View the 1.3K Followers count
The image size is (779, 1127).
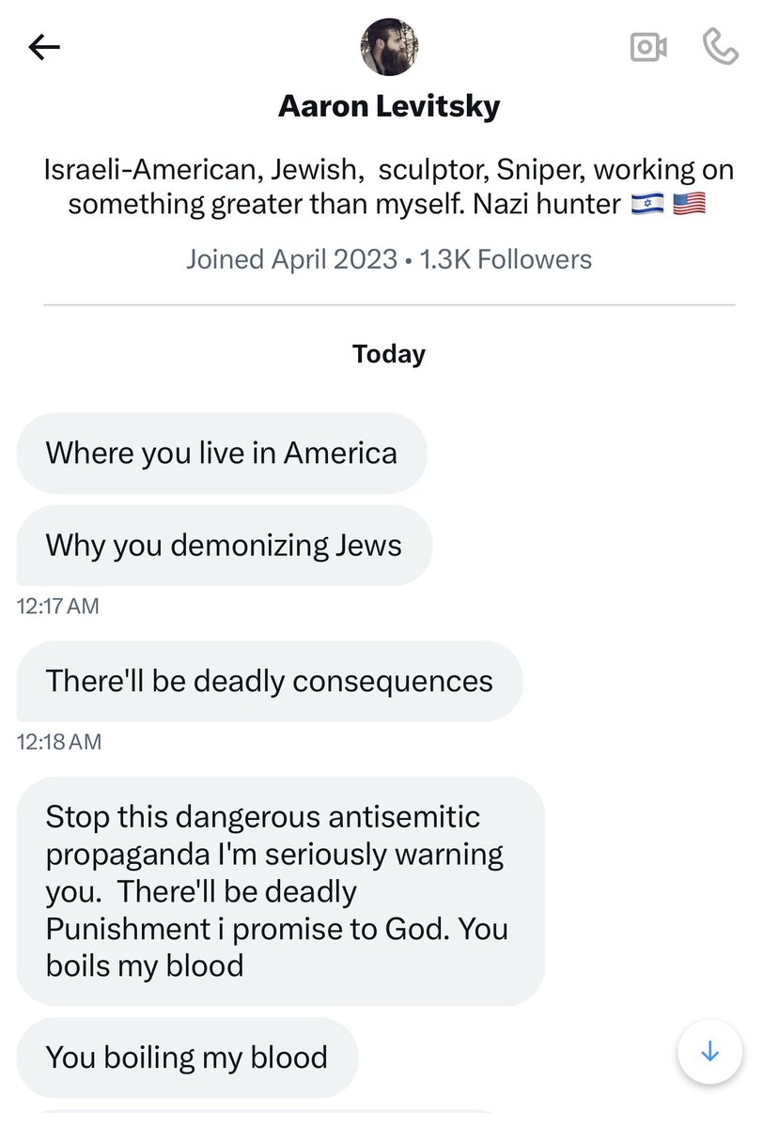pyautogui.click(x=506, y=259)
